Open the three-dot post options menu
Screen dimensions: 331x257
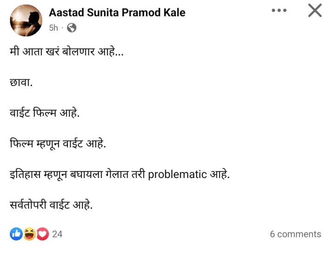pos(279,10)
